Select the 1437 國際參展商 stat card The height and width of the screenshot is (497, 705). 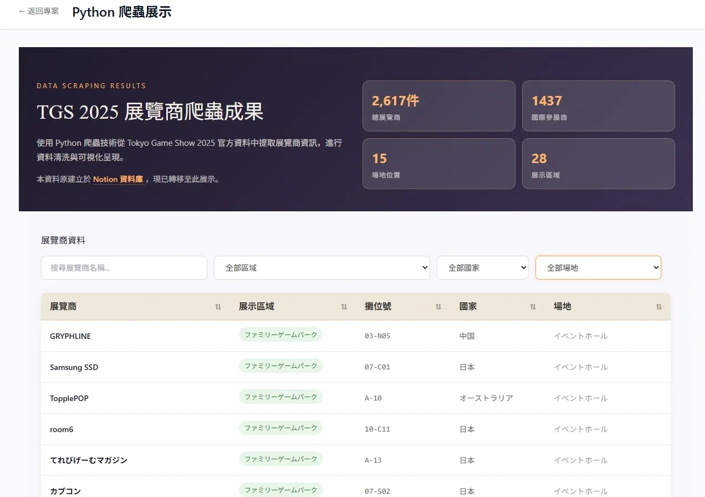click(599, 106)
